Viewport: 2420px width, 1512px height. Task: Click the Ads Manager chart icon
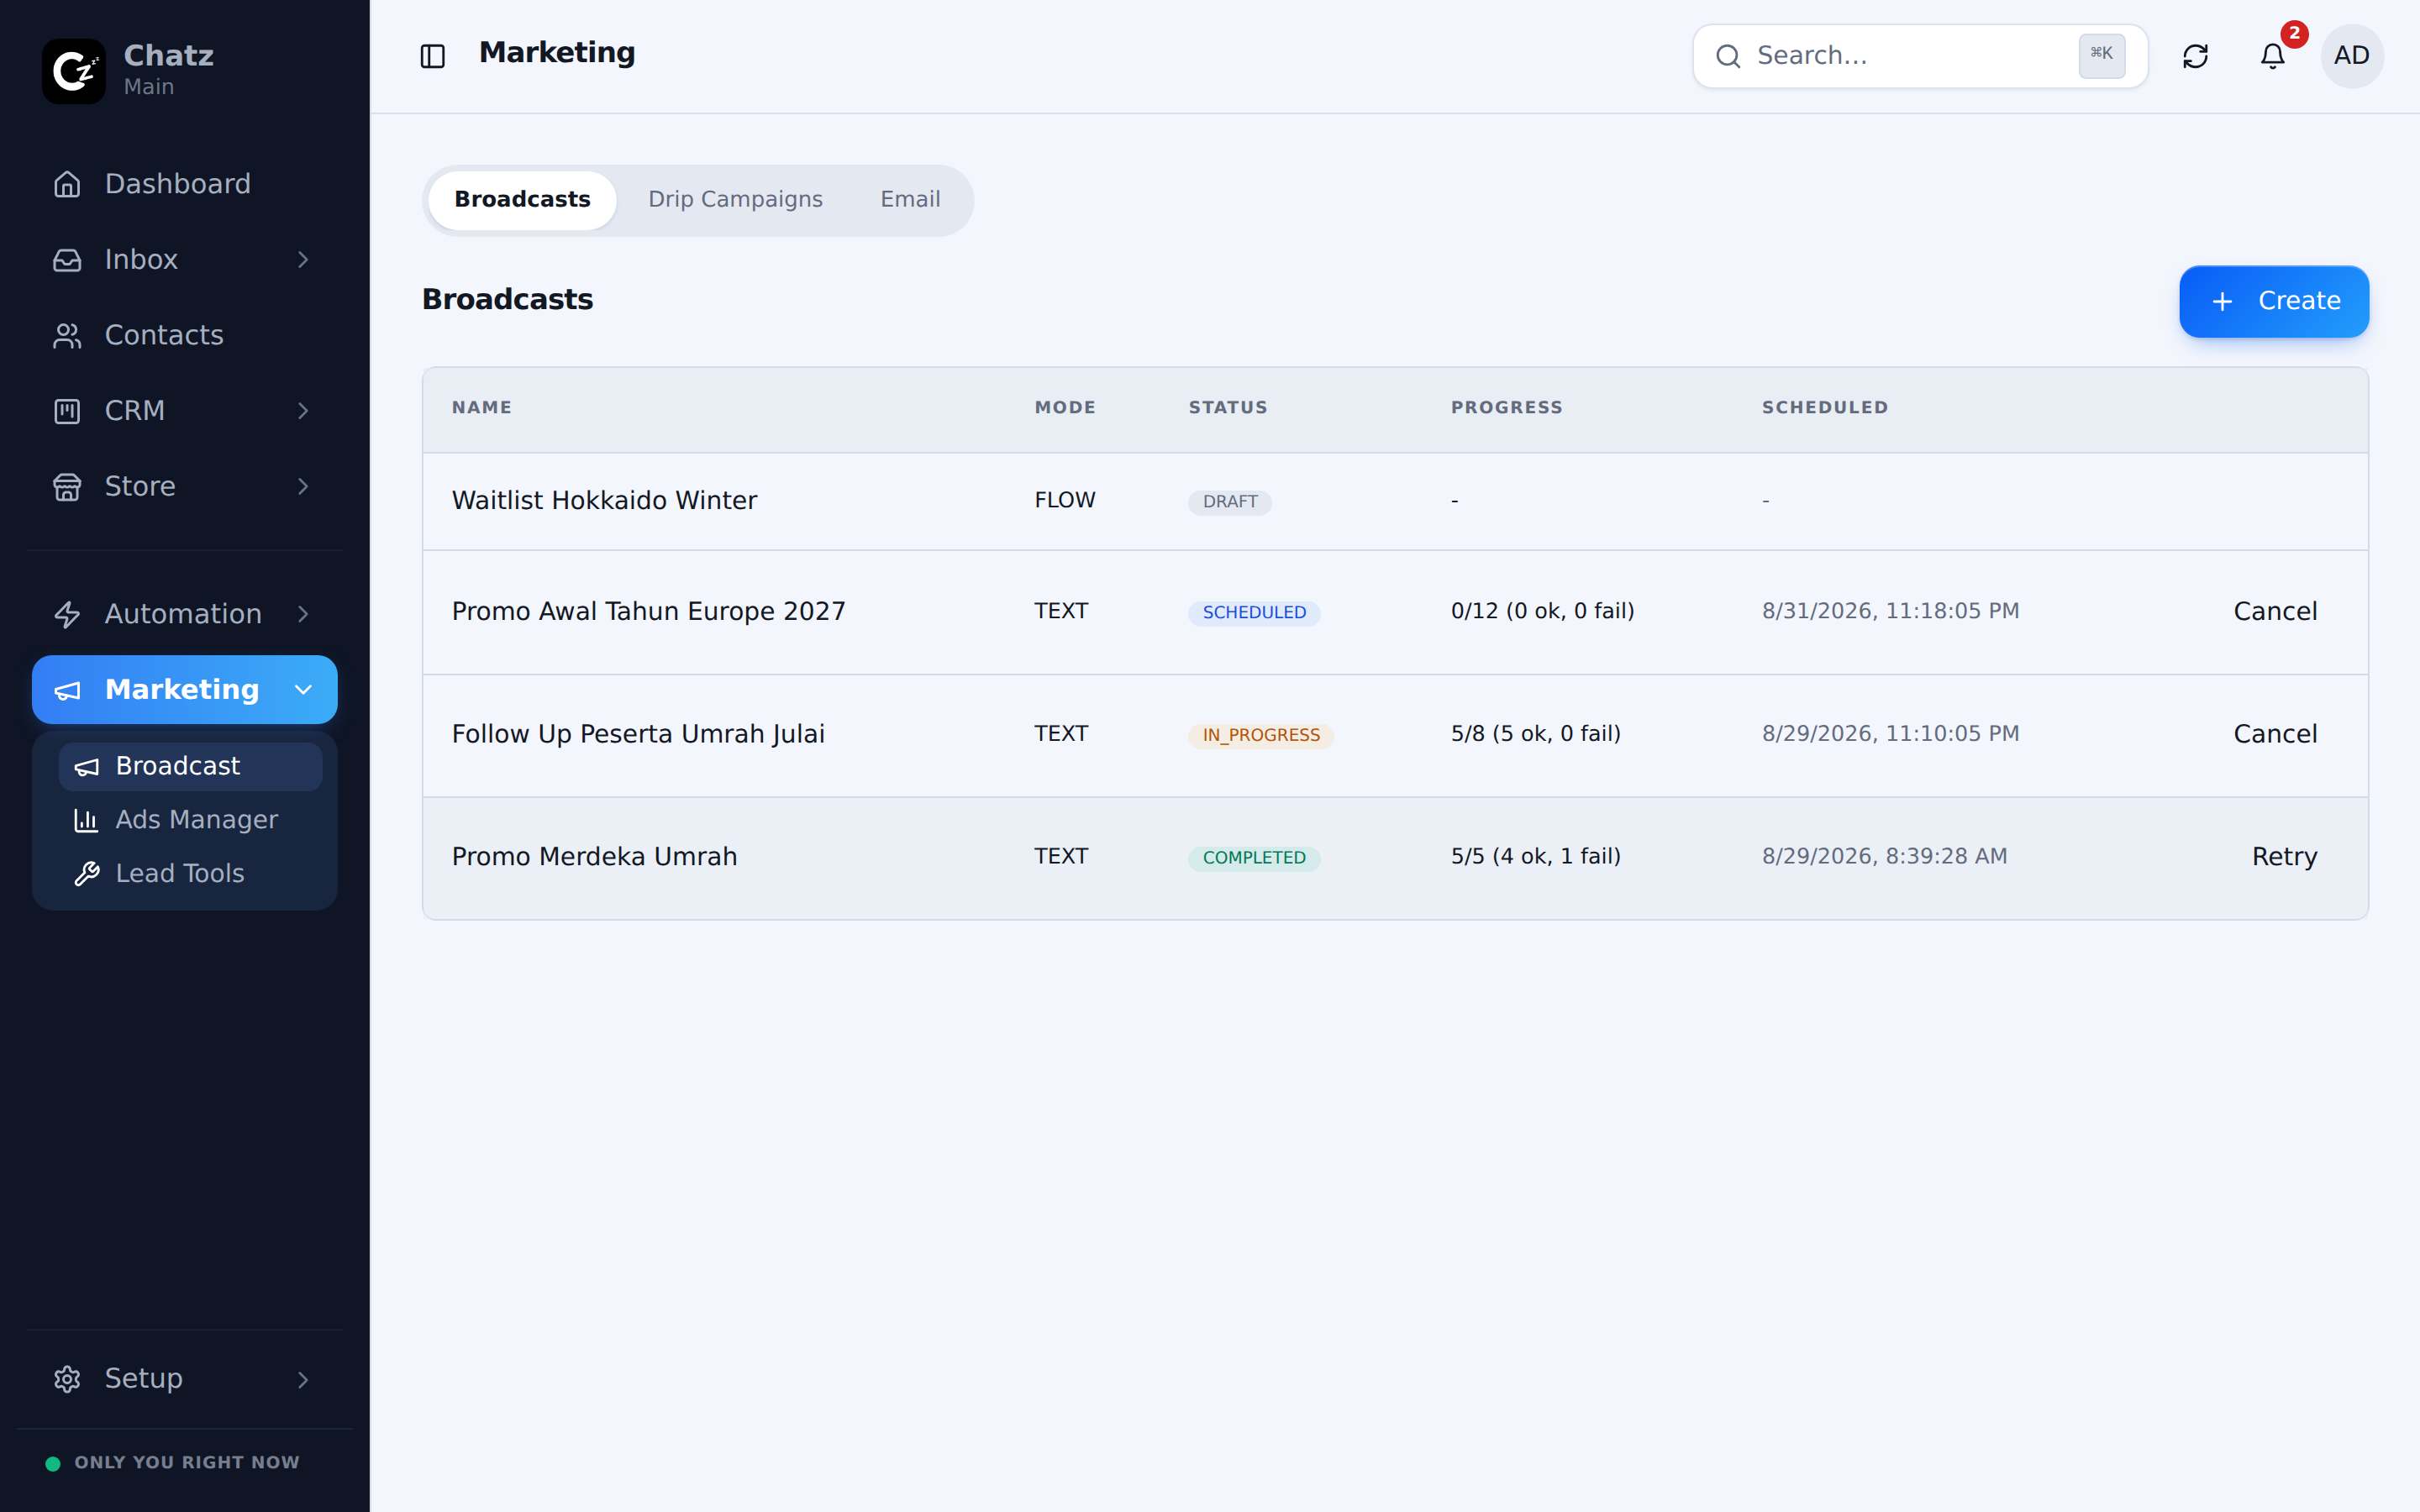(x=87, y=820)
